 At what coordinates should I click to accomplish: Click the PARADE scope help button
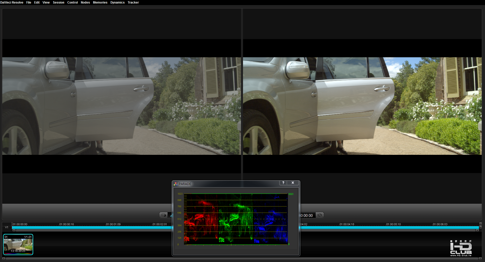(x=283, y=183)
